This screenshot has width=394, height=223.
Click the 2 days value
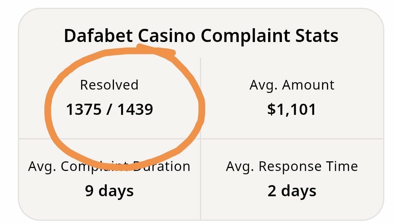point(292,191)
